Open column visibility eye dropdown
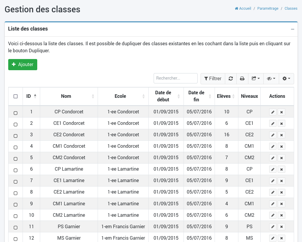This screenshot has width=302, height=242. click(x=271, y=78)
